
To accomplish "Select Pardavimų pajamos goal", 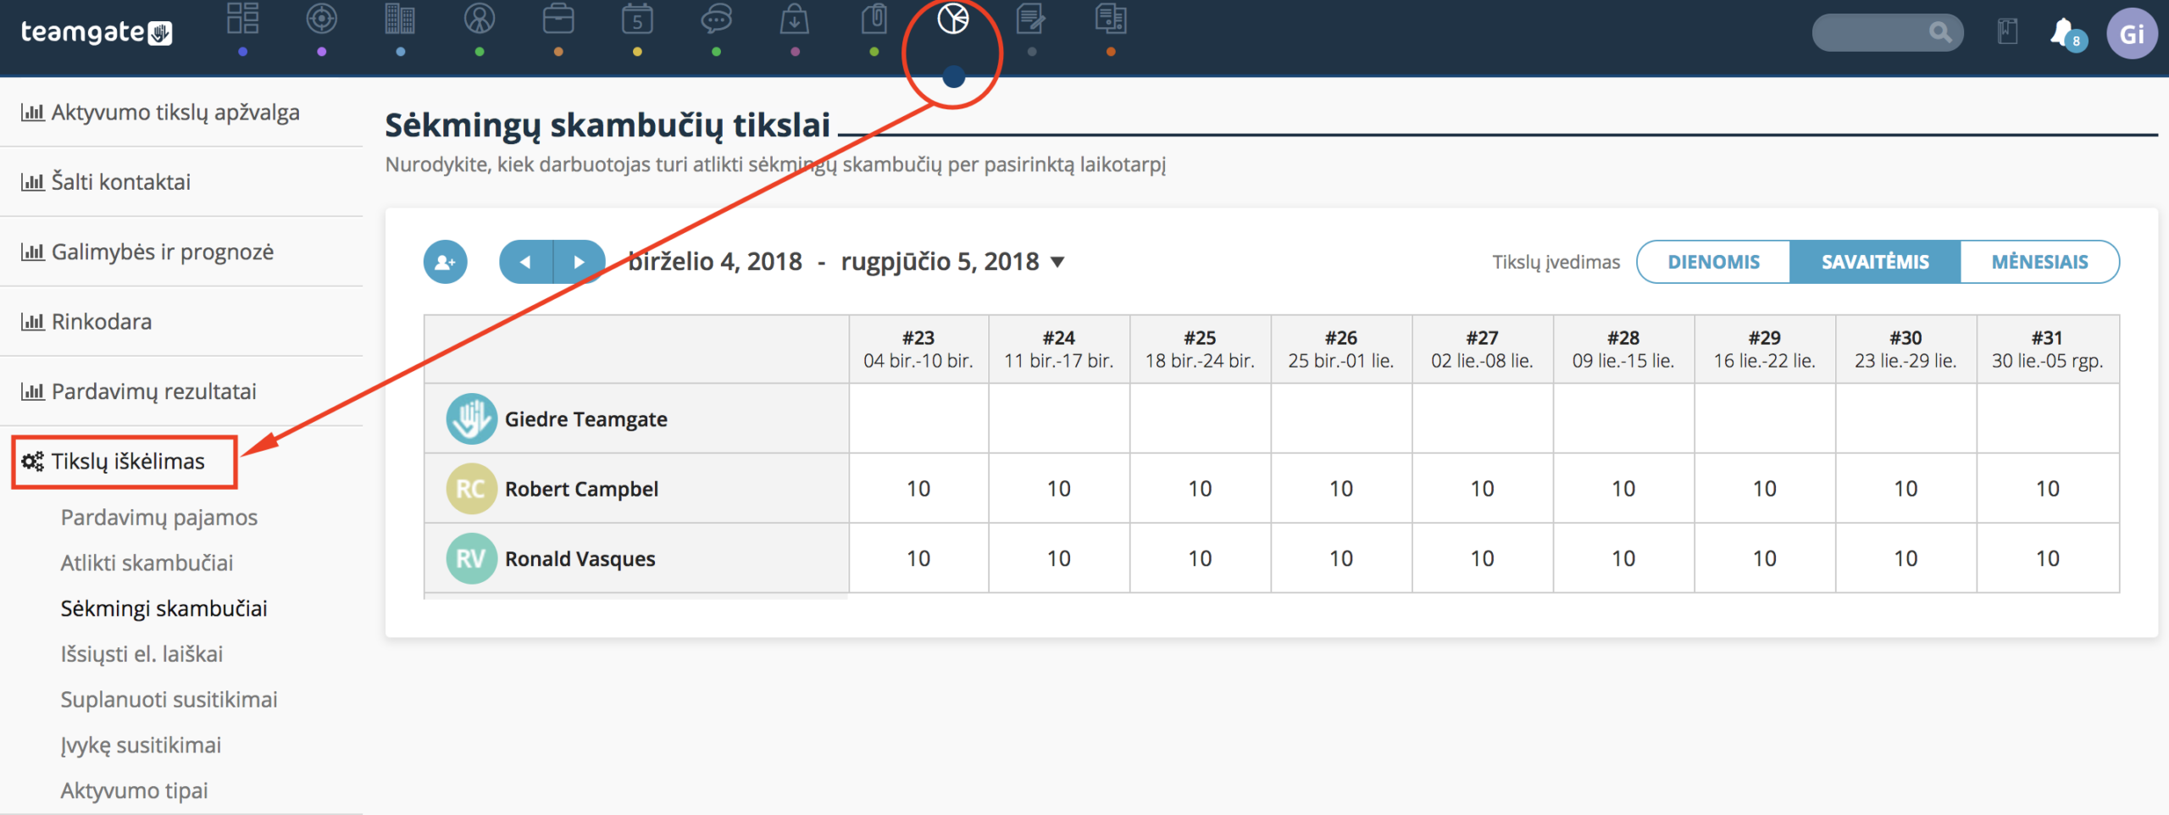I will pos(158,518).
